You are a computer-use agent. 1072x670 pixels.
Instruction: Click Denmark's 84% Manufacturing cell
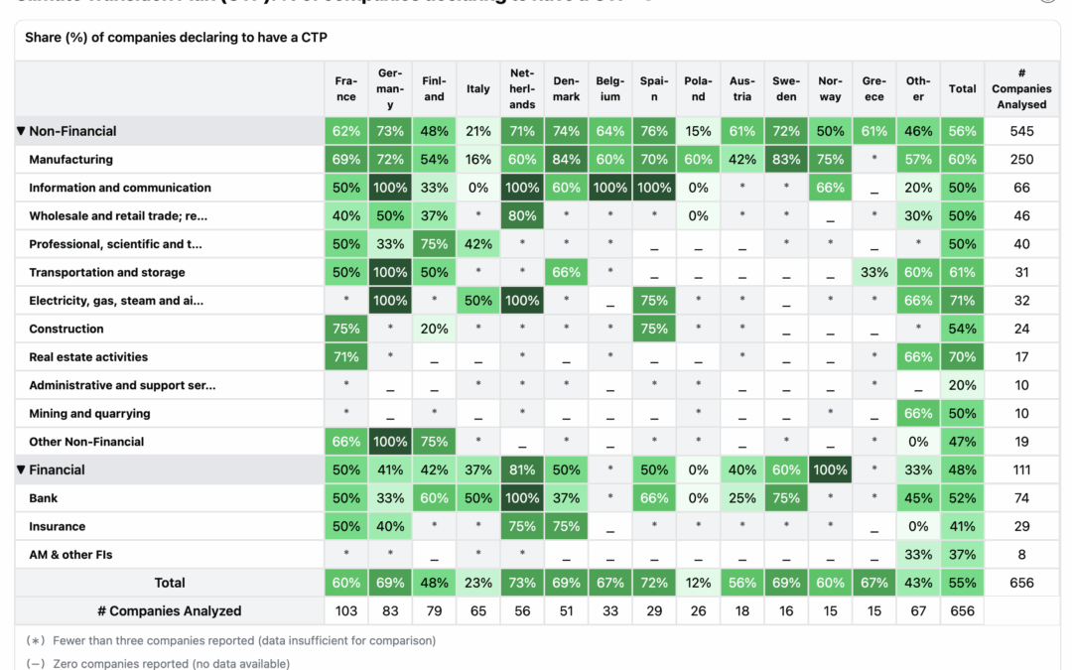pyautogui.click(x=566, y=159)
